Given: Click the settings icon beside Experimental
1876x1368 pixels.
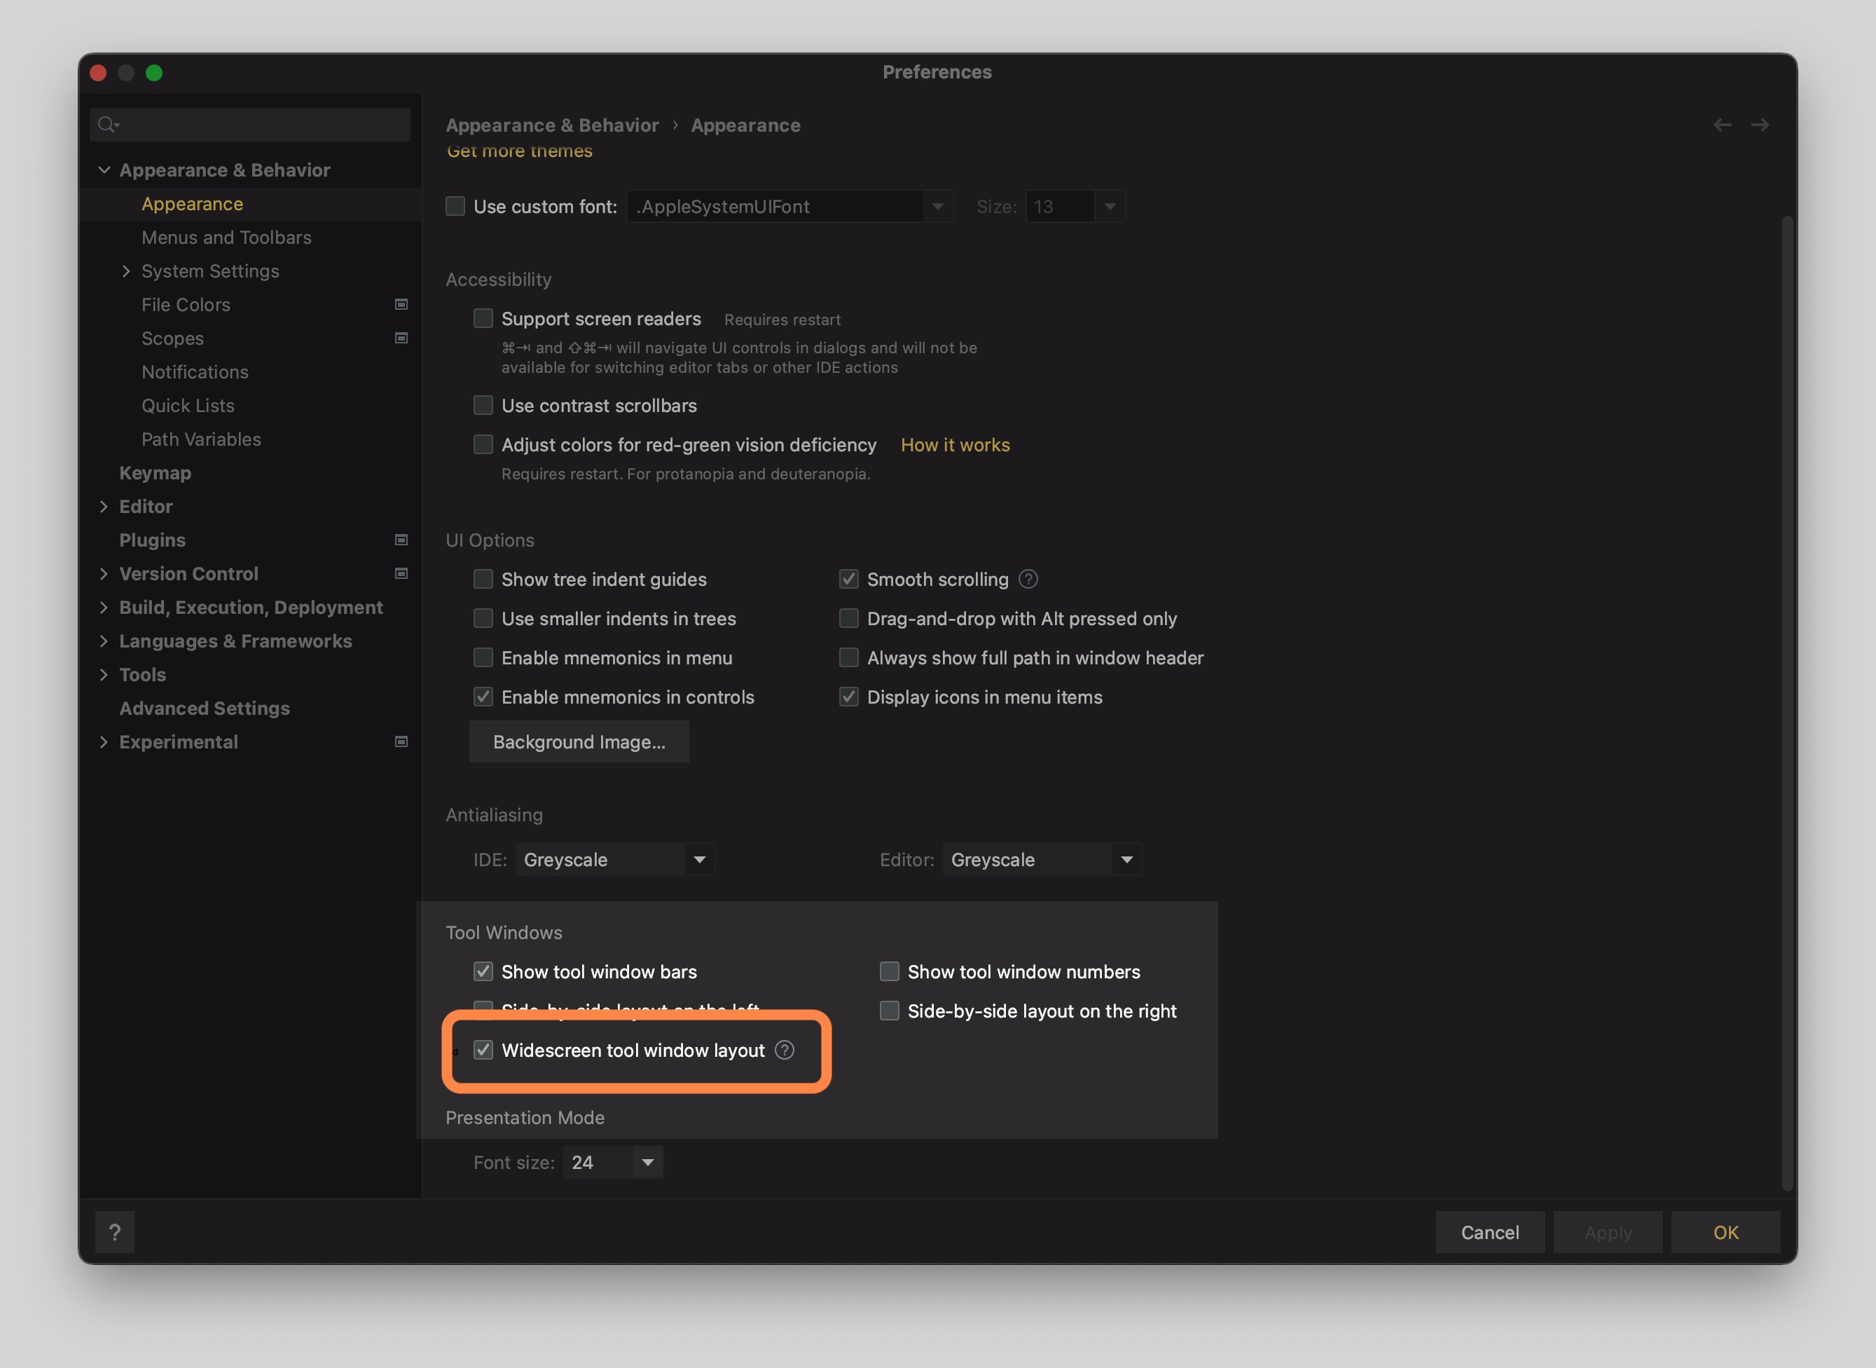Looking at the screenshot, I should (402, 742).
